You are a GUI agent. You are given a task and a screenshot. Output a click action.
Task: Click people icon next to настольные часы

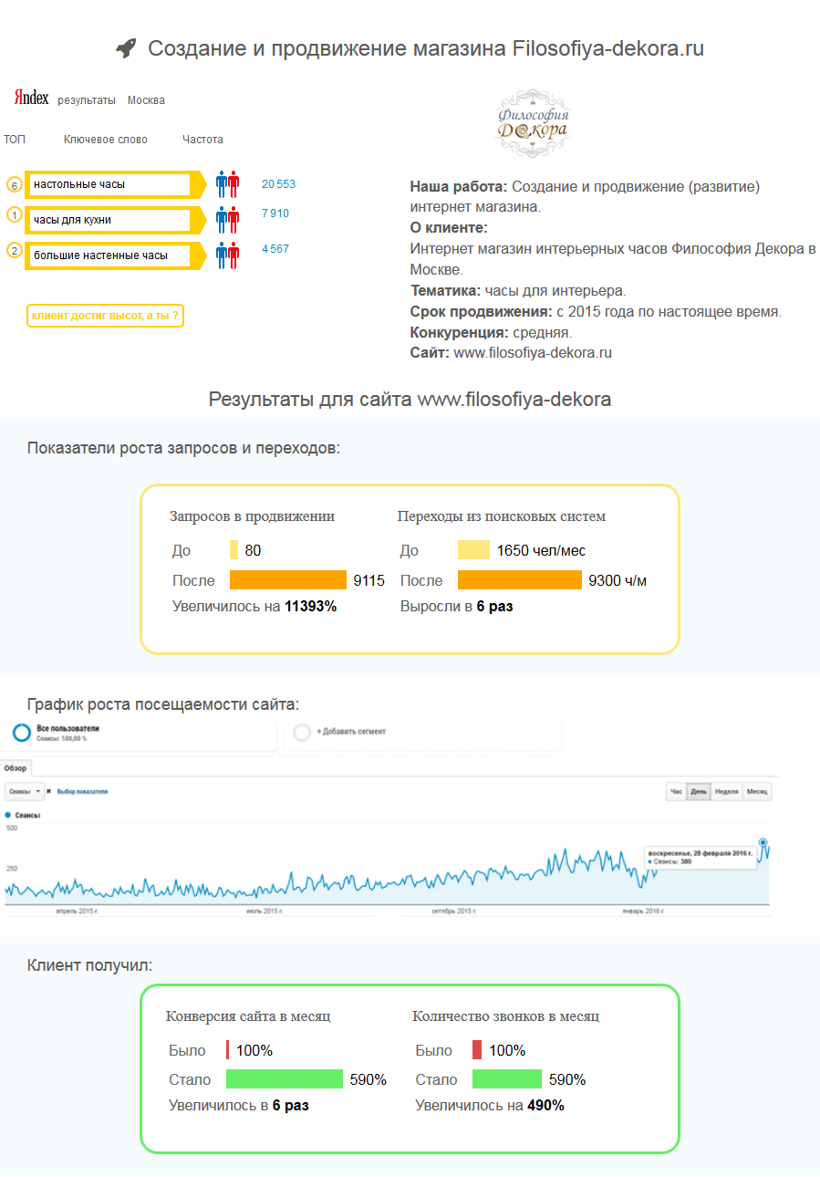coord(227,184)
